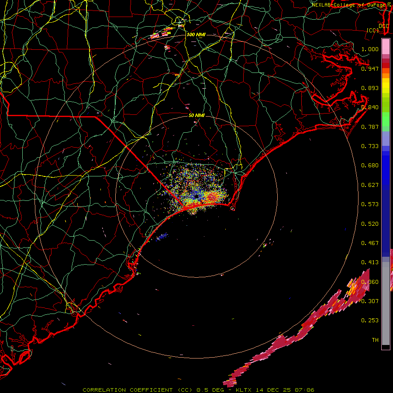Image resolution: width=393 pixels, height=393 pixels.
Task: Select the gray lower segment of the color bar
Action: [x=386, y=303]
